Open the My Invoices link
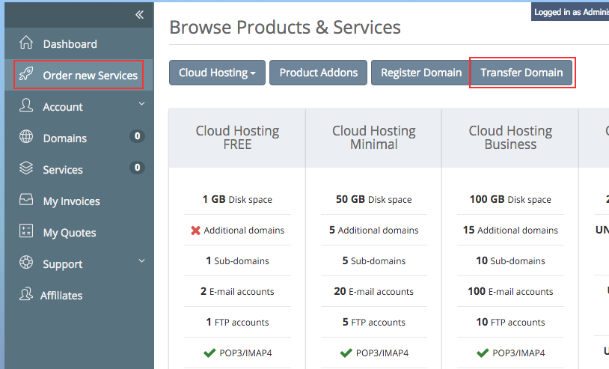The image size is (609, 369). (x=71, y=201)
